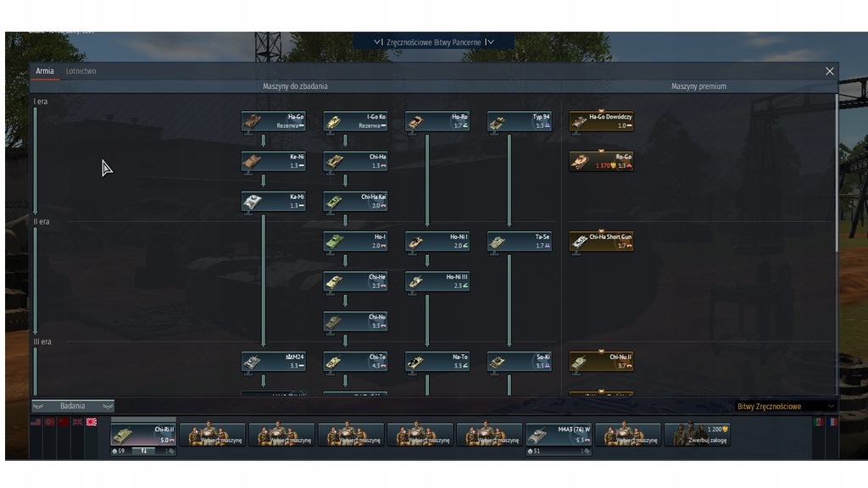Image resolution: width=868 pixels, height=488 pixels.
Task: Choose the Ka-Mi amphibious tank
Action: (x=274, y=201)
